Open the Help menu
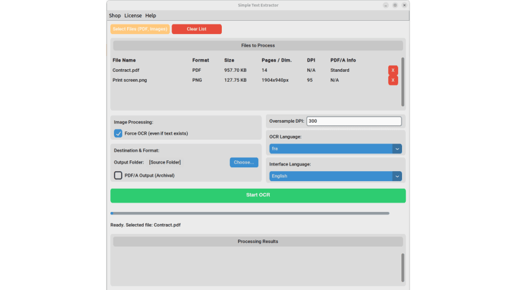The height and width of the screenshot is (290, 516). pyautogui.click(x=151, y=16)
